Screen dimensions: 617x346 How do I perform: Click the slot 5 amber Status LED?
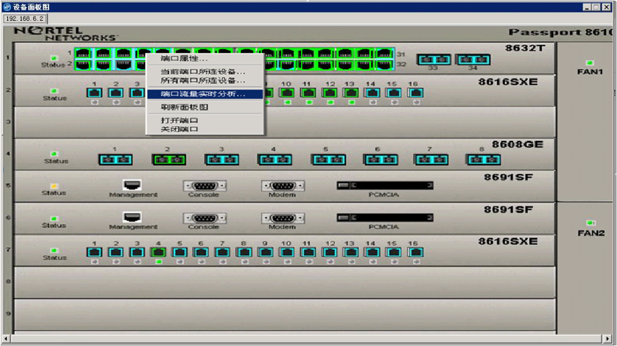54,186
